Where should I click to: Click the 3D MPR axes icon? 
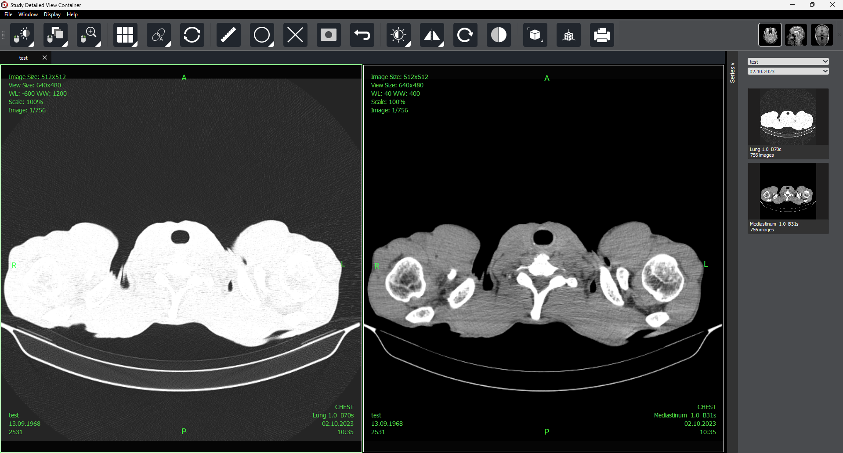(568, 35)
